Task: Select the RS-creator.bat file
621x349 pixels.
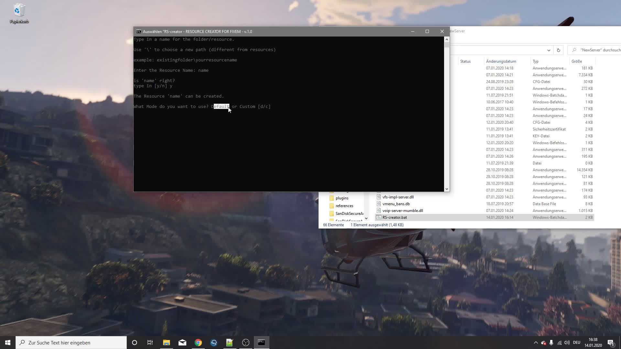Action: click(x=395, y=217)
